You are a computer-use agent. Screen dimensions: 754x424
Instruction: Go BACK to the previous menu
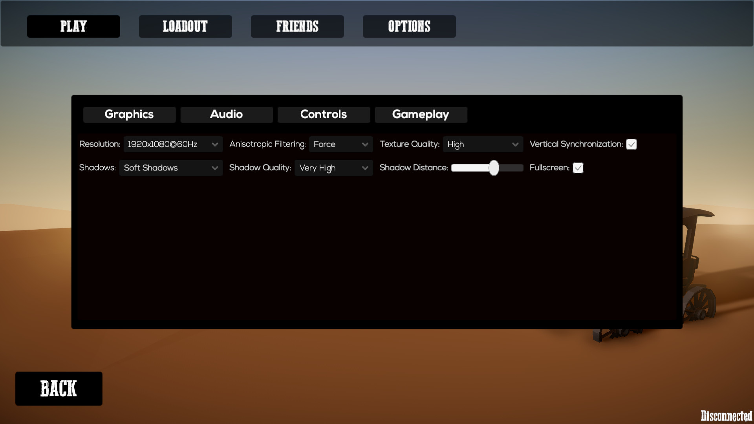pyautogui.click(x=59, y=389)
